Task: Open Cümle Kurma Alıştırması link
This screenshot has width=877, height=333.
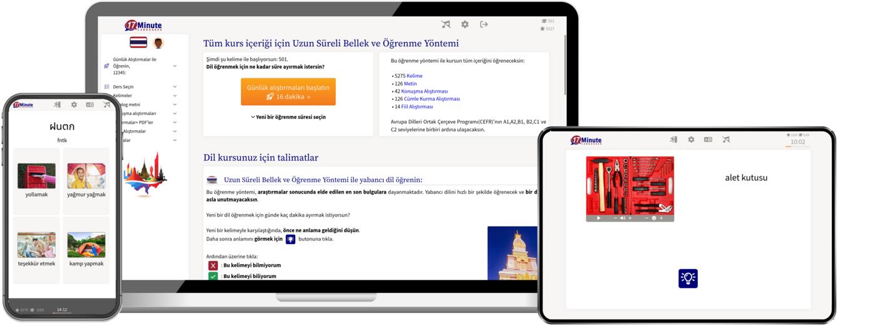Action: [x=432, y=99]
